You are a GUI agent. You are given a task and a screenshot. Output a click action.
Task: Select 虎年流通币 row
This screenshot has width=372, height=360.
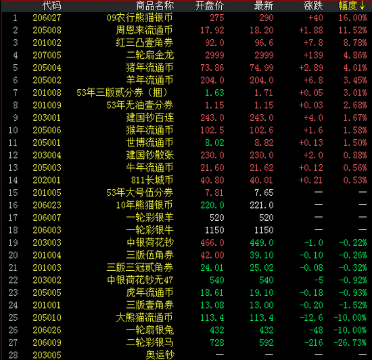click(x=186, y=292)
